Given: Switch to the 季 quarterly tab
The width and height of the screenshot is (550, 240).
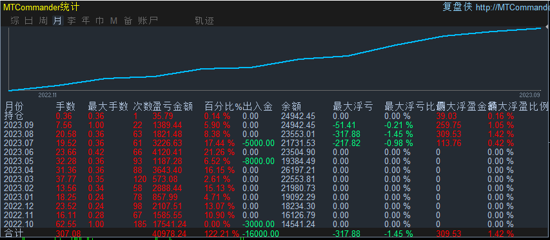Looking at the screenshot, I should coord(72,21).
